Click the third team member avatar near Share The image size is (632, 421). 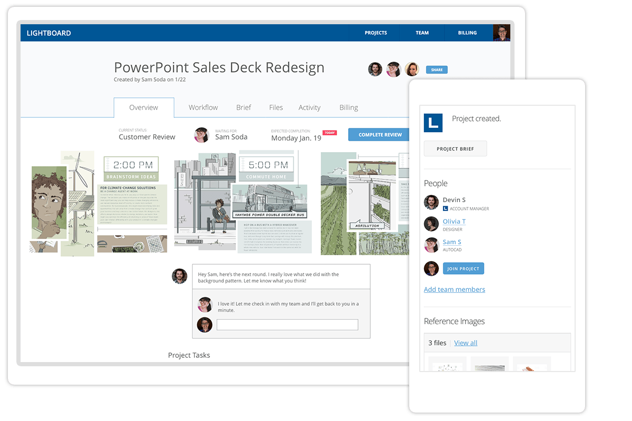pos(411,69)
